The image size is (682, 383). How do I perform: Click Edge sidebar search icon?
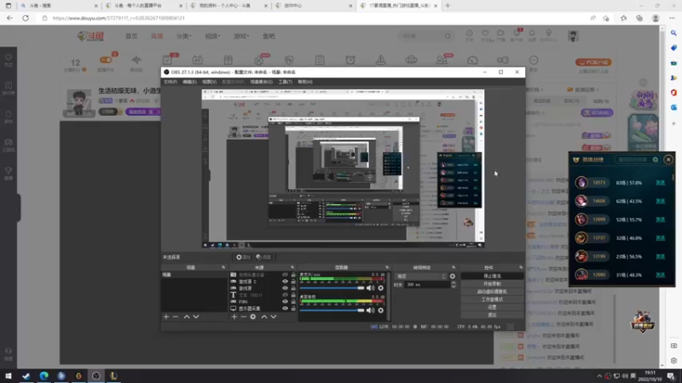673,33
